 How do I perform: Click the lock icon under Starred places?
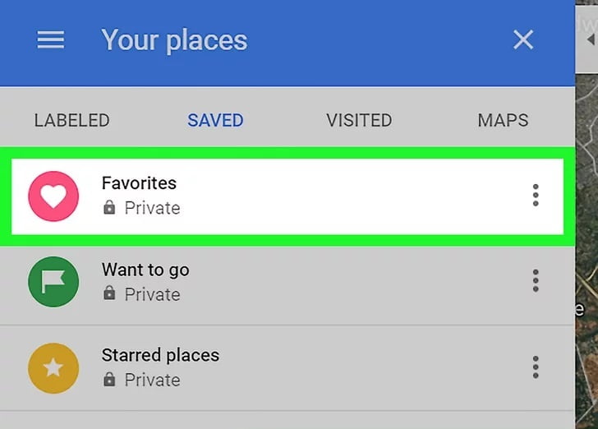pyautogui.click(x=109, y=379)
